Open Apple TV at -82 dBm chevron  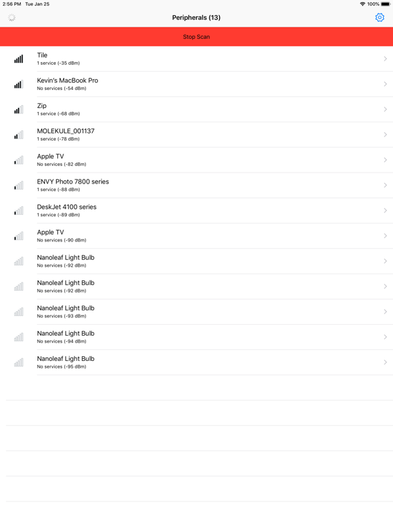click(x=385, y=160)
